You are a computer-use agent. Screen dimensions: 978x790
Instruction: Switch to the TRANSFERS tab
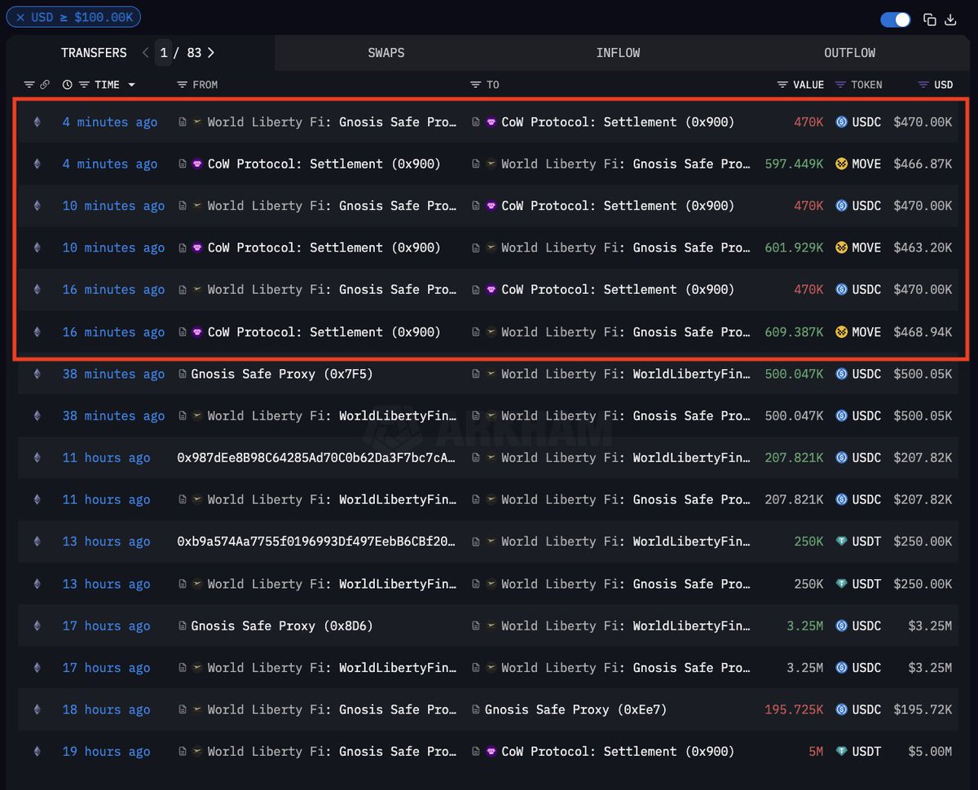[94, 53]
